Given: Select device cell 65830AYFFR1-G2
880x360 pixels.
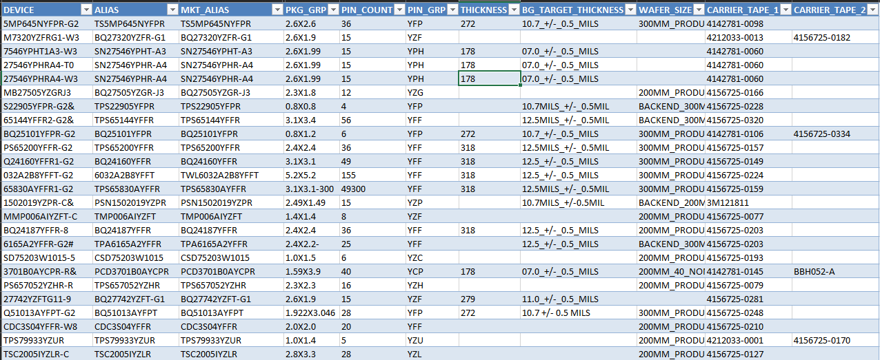Looking at the screenshot, I should (x=46, y=189).
